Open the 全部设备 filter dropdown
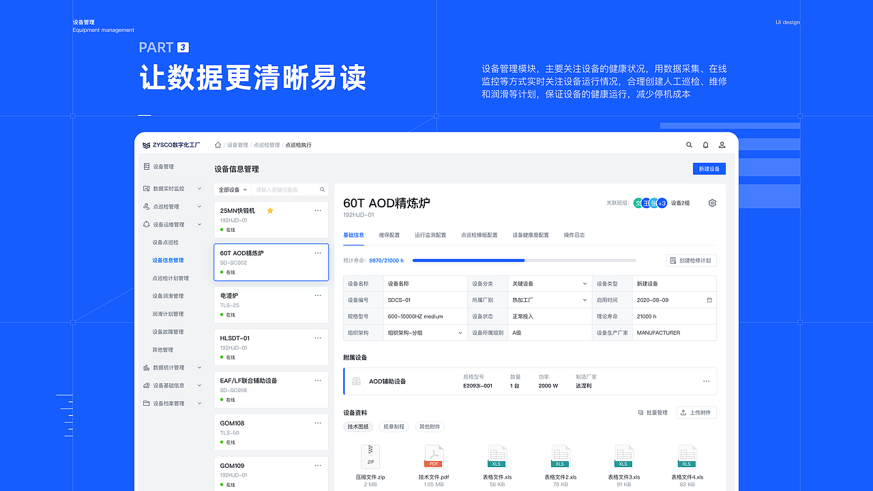Viewport: 873px width, 491px height. (232, 189)
